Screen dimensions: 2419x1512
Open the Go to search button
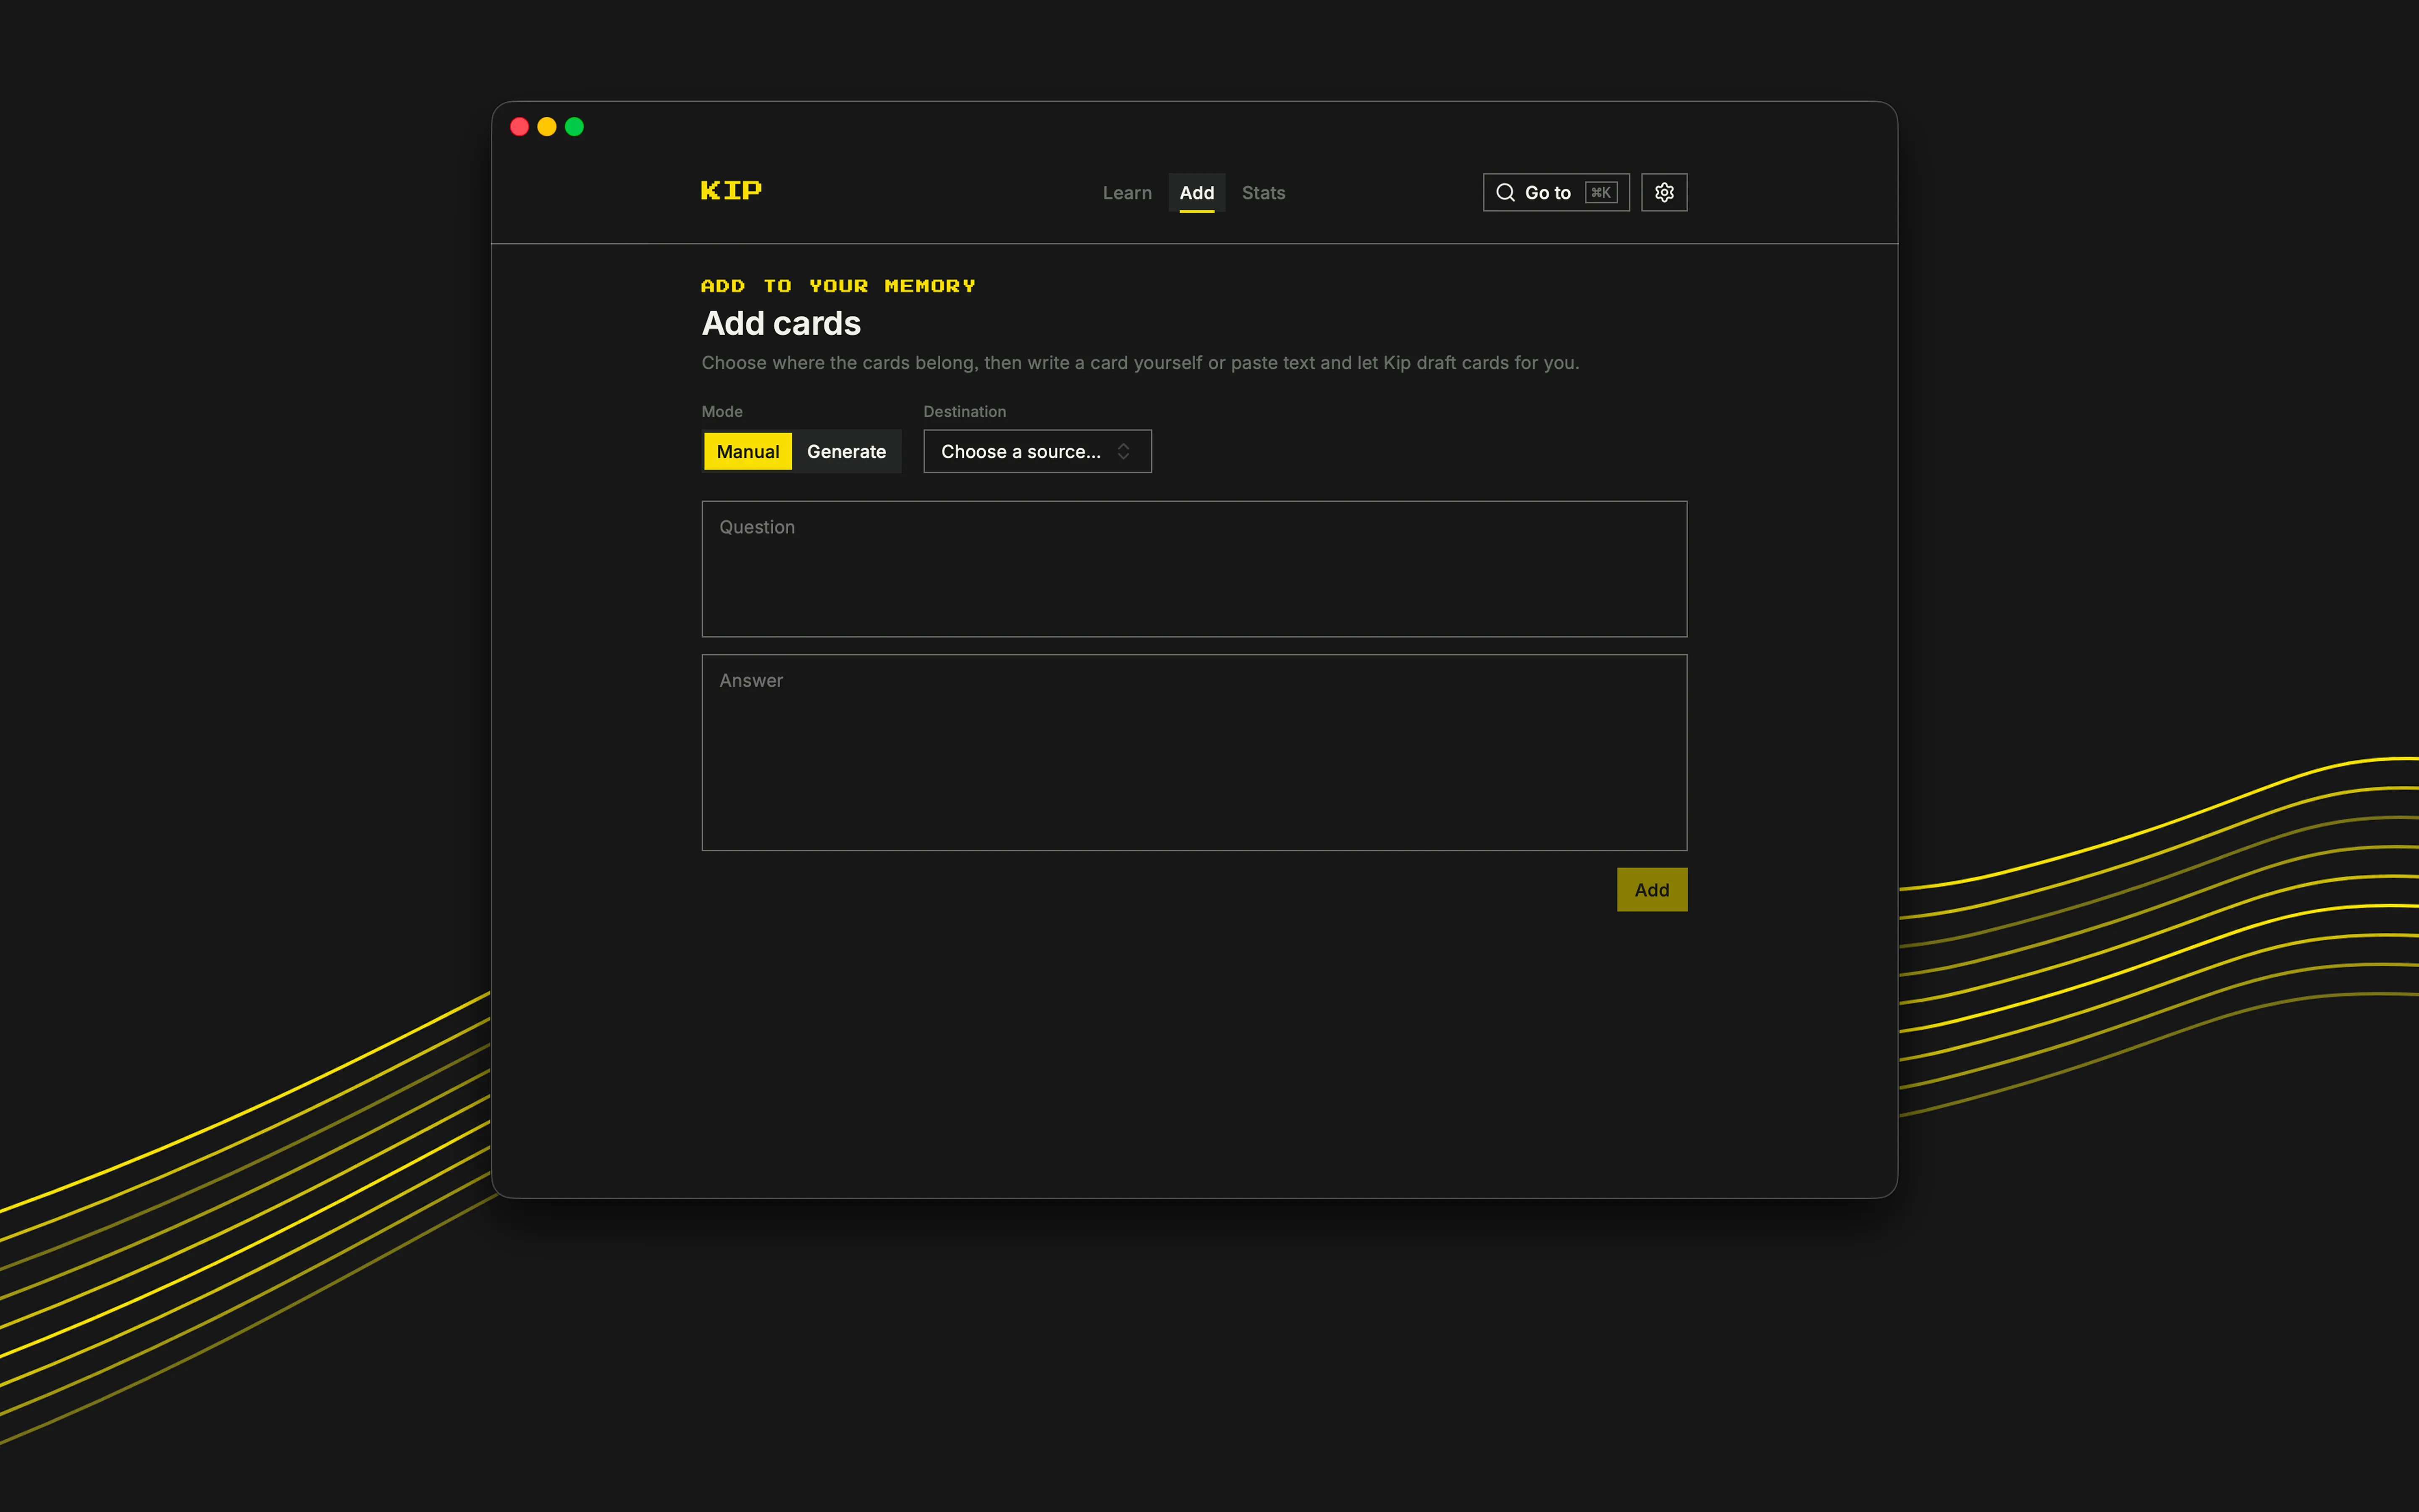tap(1556, 192)
